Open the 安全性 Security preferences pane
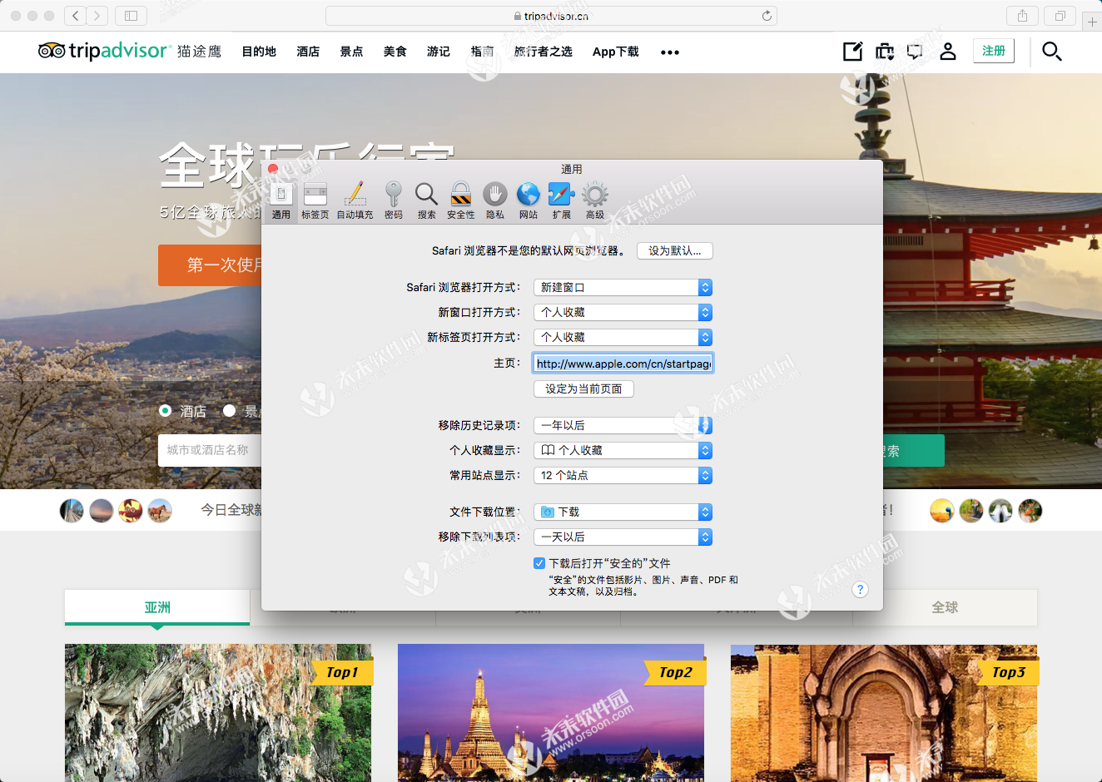The height and width of the screenshot is (782, 1102). 461,201
